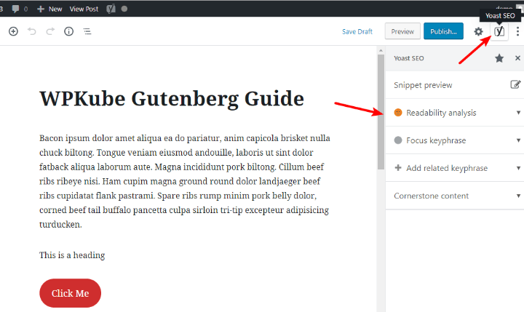
Task: Expand Add related keyphrase section arrow
Action: pyautogui.click(x=518, y=168)
